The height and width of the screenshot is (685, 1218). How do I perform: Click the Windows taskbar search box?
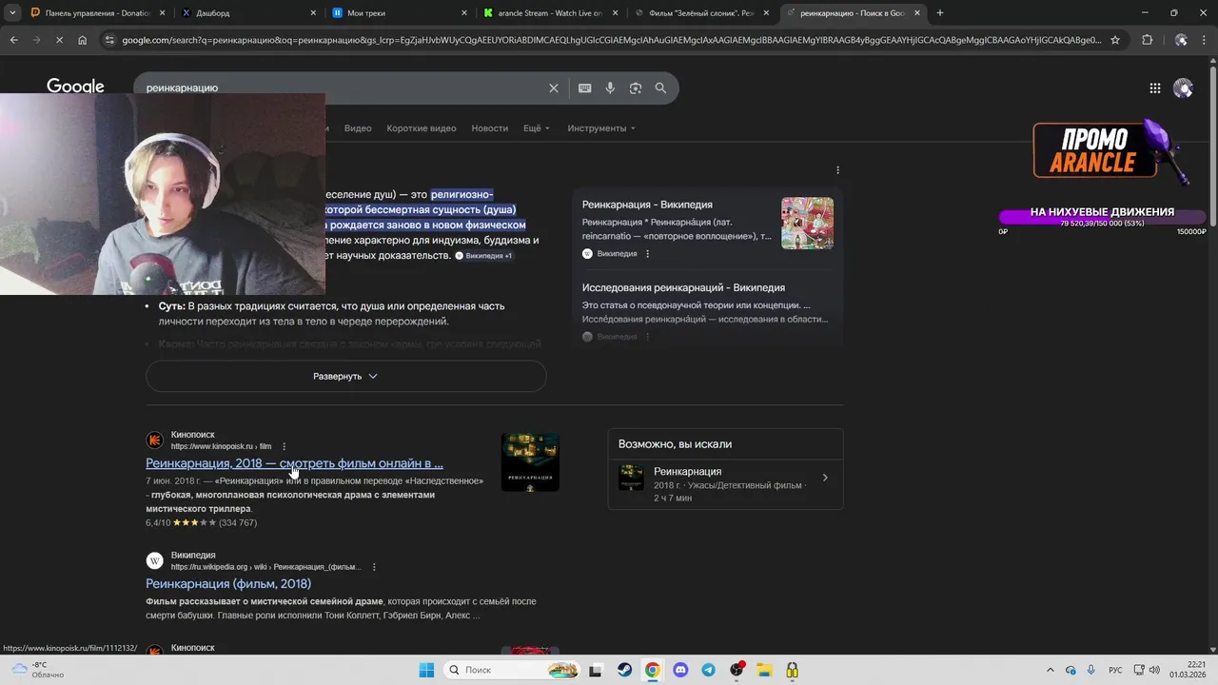511,670
